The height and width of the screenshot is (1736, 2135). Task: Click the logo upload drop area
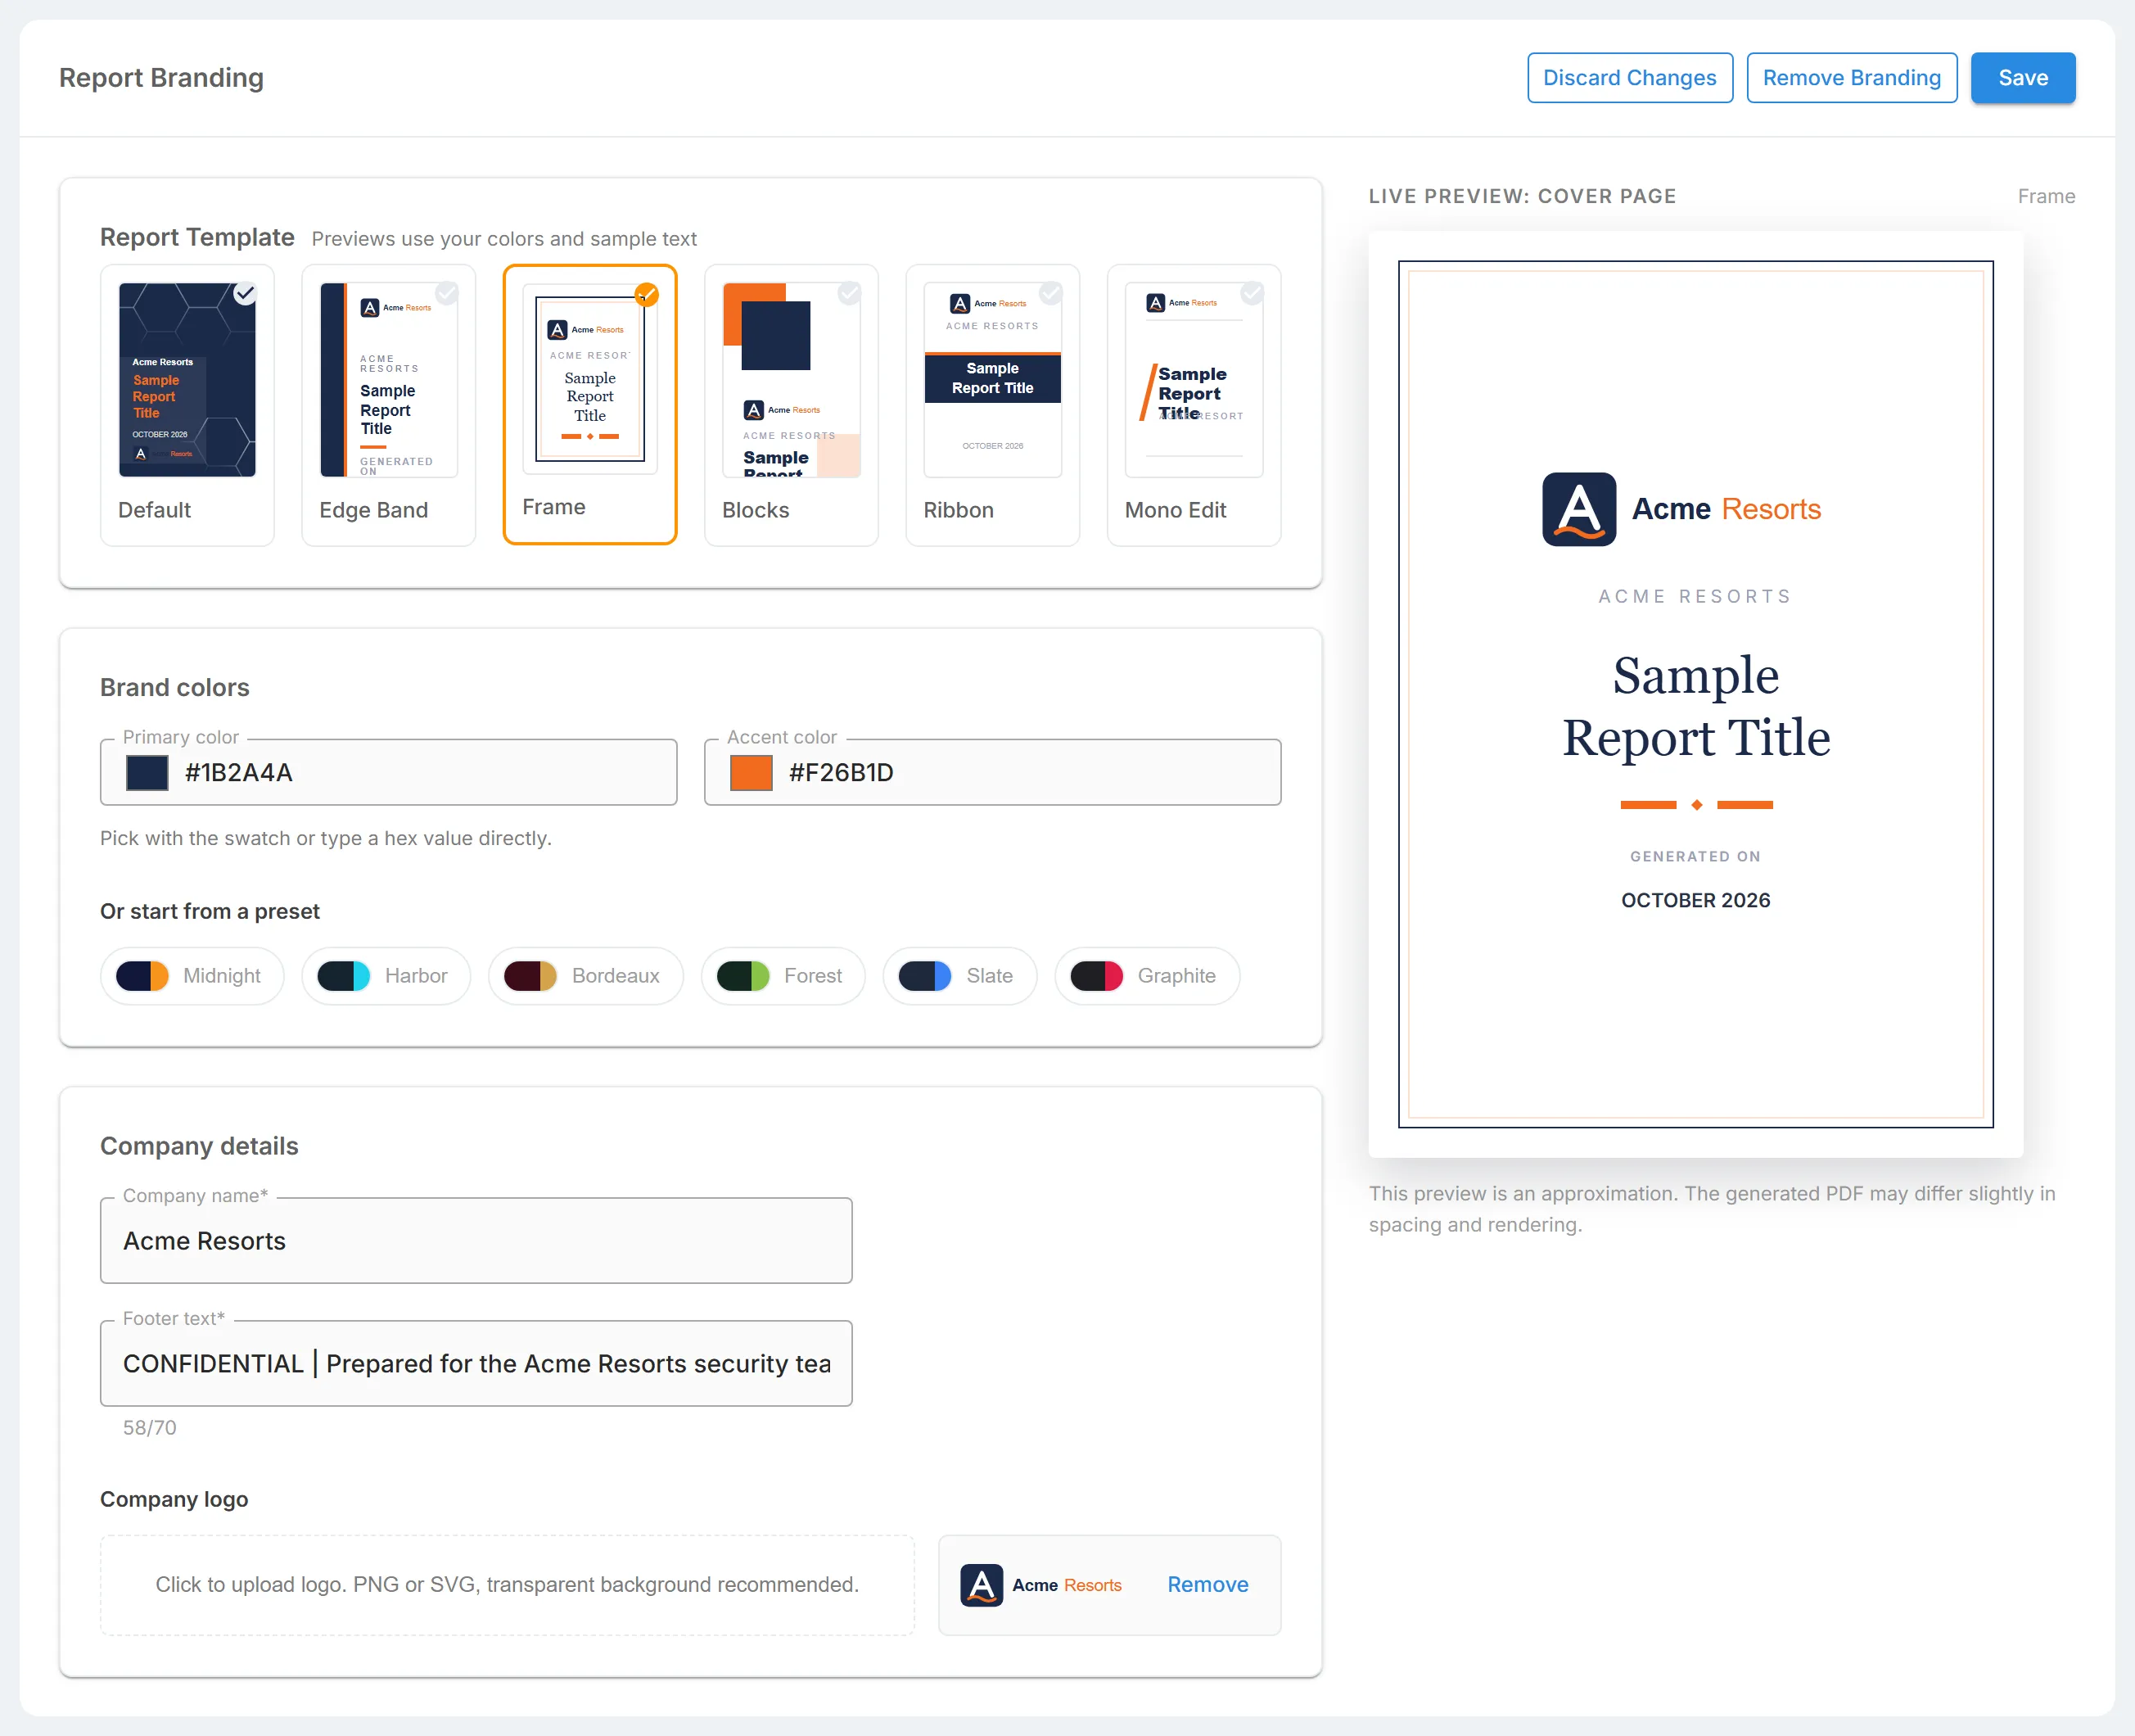507,1586
